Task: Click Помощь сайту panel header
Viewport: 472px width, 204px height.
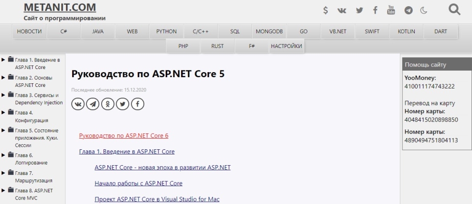Action: click(437, 64)
